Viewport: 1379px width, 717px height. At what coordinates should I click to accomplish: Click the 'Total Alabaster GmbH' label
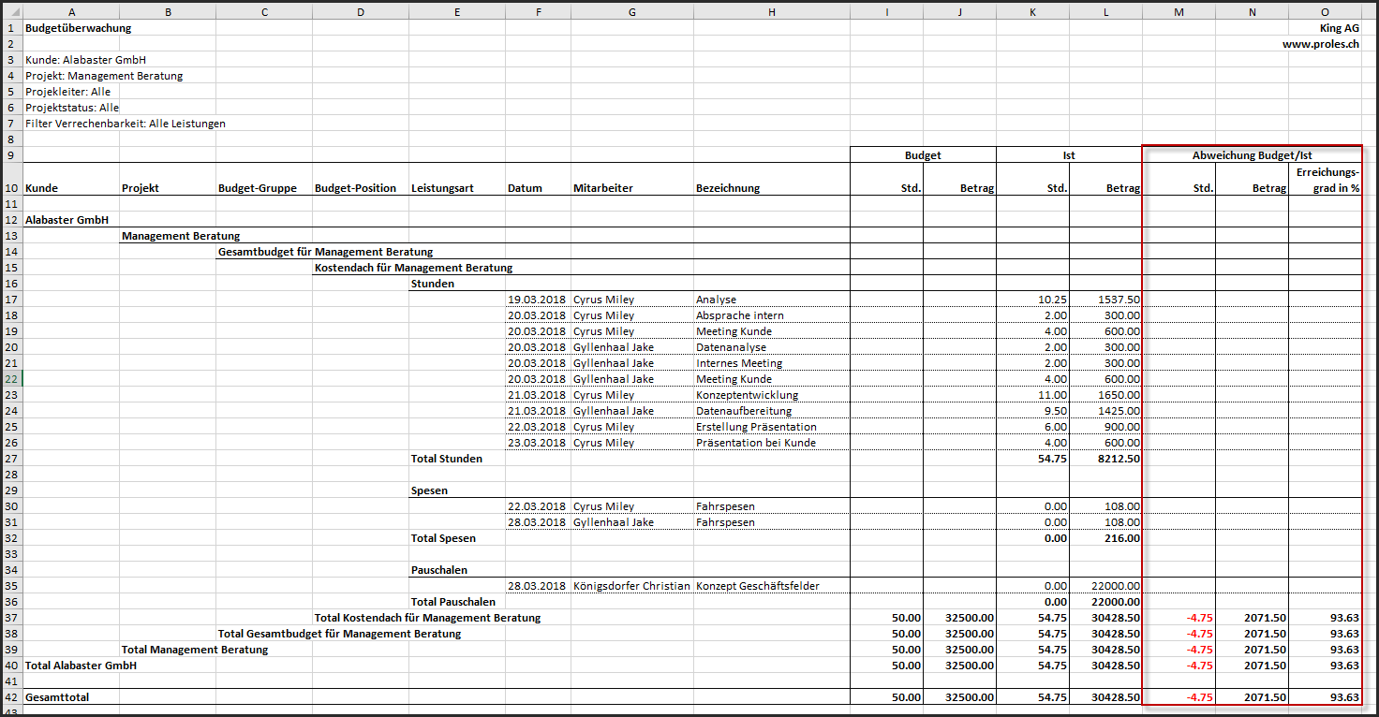[81, 666]
